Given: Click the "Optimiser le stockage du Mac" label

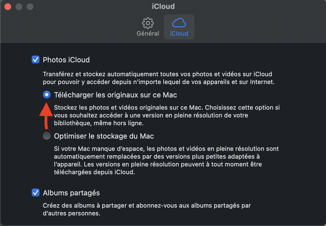Looking at the screenshot, I should click(104, 136).
